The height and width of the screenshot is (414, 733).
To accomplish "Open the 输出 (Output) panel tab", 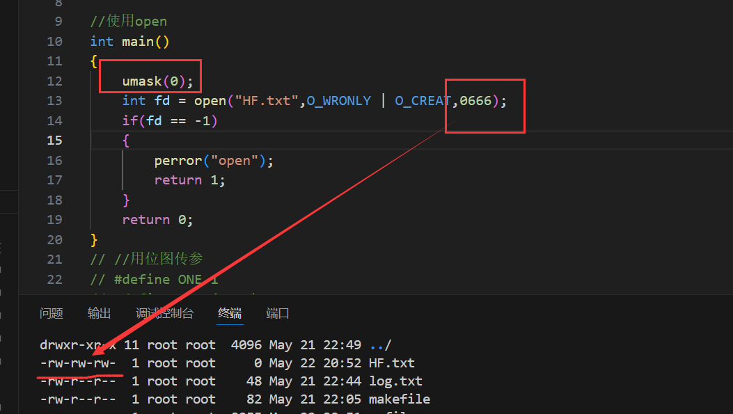I will click(x=100, y=314).
